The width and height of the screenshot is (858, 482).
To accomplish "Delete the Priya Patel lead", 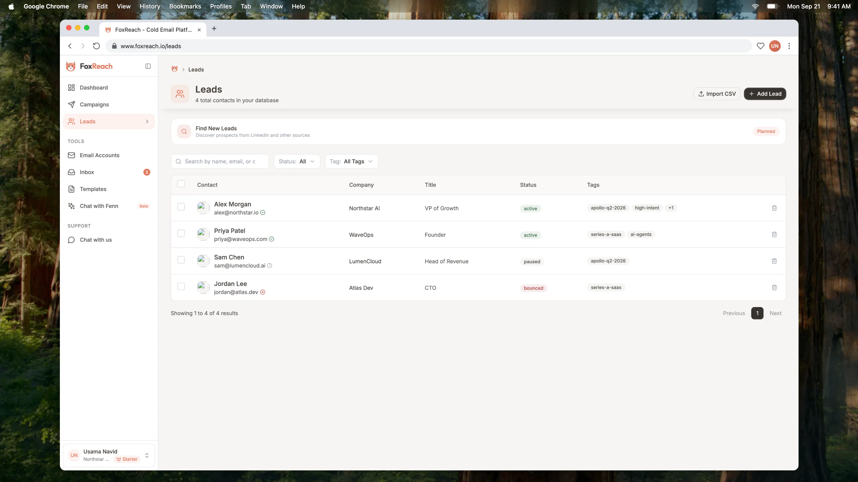I will (x=774, y=234).
